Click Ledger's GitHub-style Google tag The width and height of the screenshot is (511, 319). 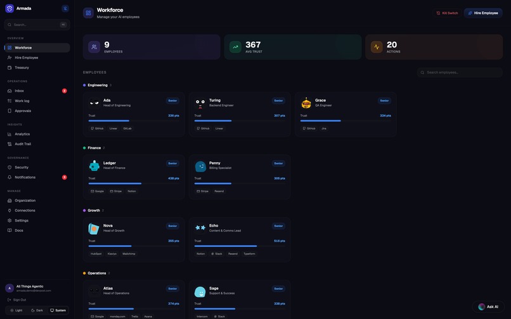click(x=97, y=191)
